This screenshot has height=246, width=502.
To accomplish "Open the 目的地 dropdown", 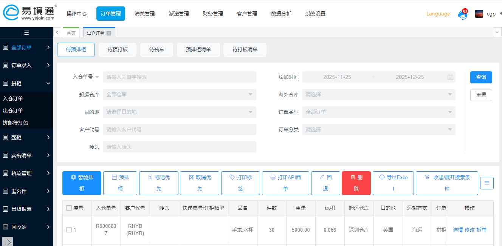I will point(180,112).
